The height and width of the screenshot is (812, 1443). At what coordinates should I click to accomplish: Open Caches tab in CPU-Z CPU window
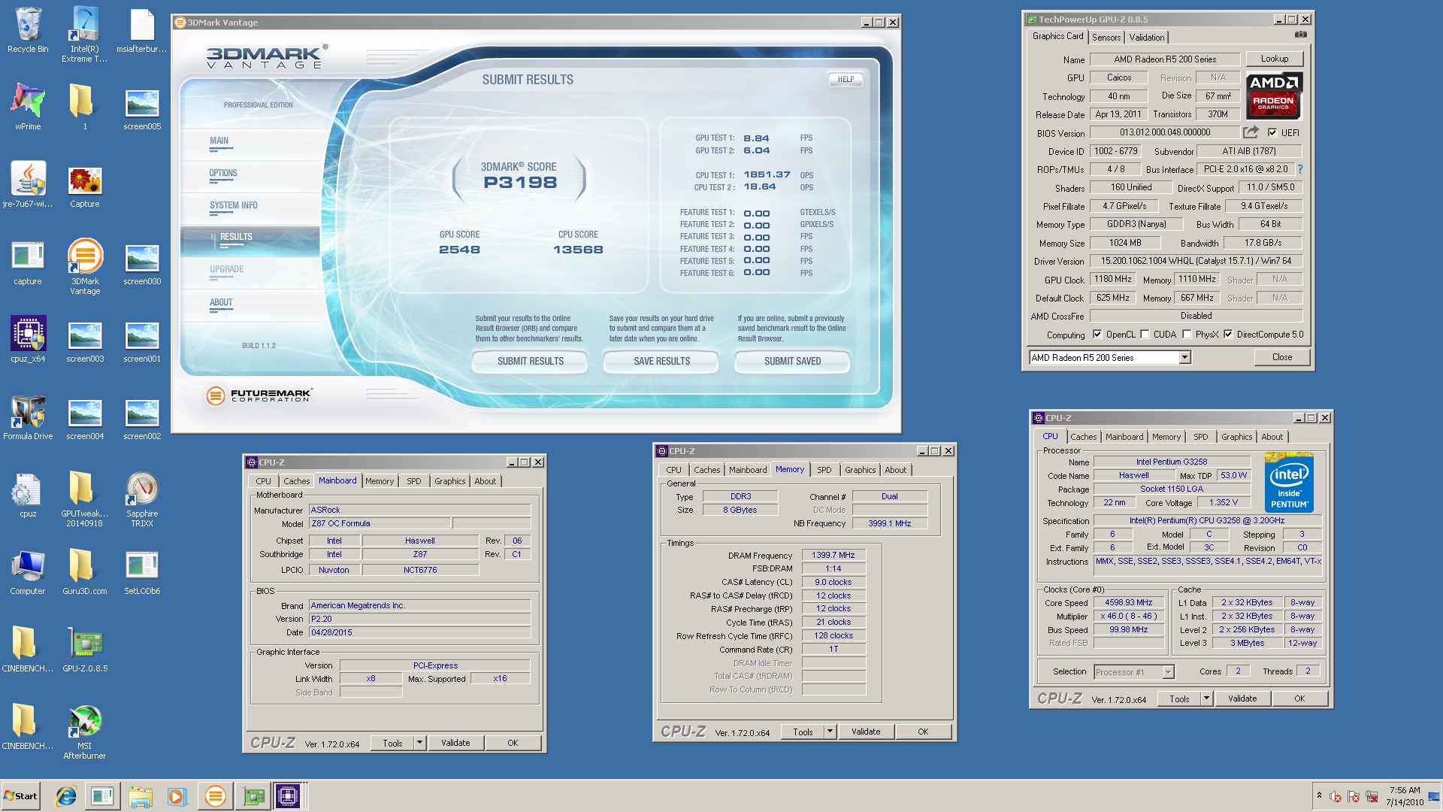(1084, 437)
